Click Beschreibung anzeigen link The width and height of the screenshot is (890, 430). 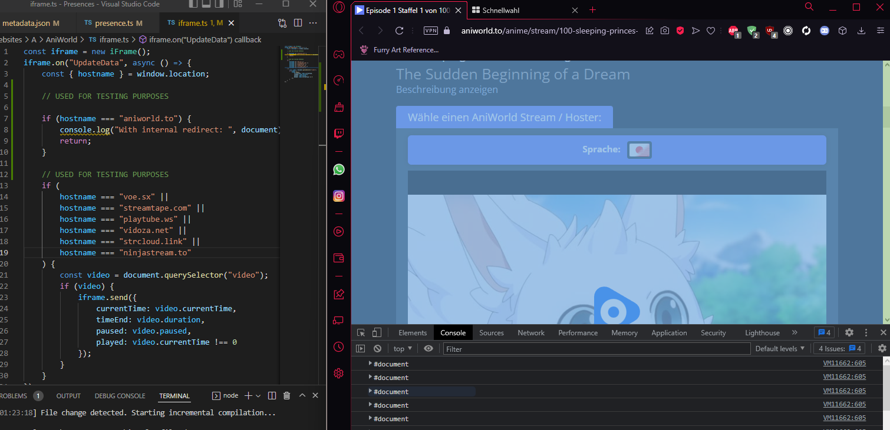click(447, 89)
